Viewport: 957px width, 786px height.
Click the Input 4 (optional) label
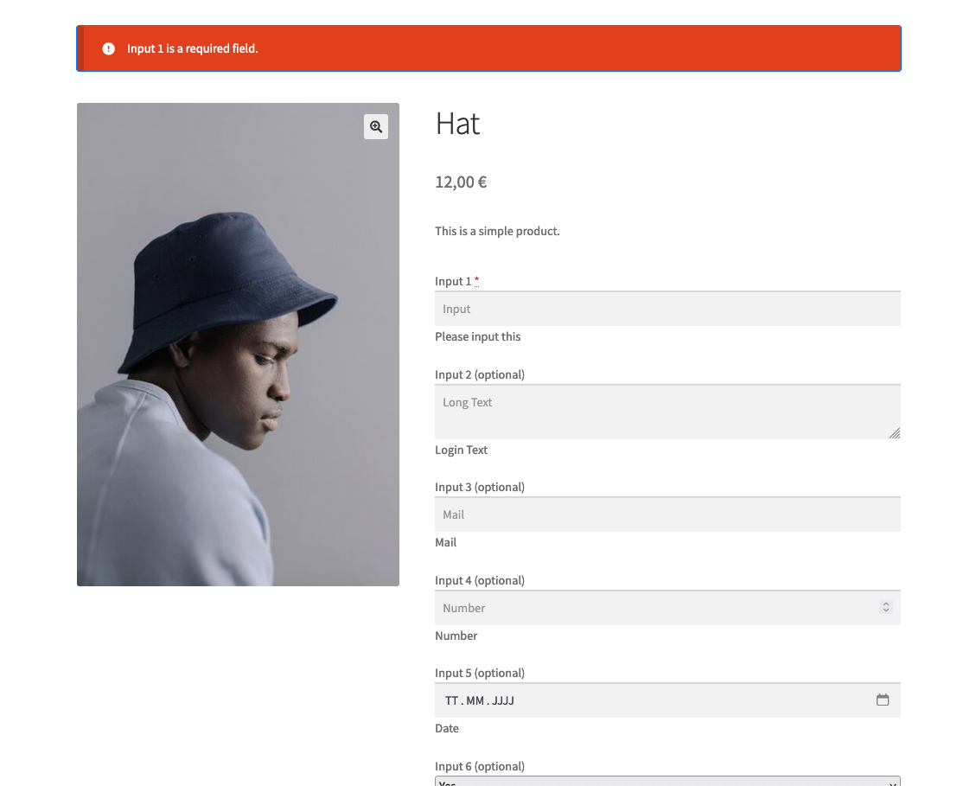480,580
